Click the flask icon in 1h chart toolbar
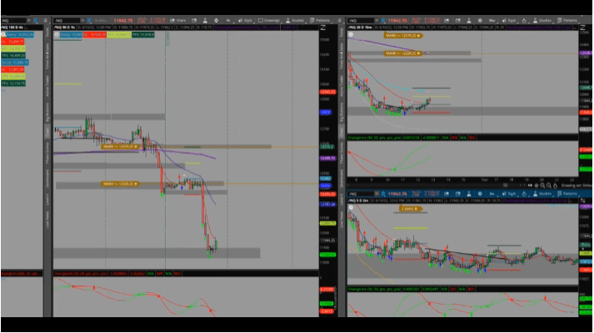Screen dimensions: 594x333 pyautogui.click(x=205, y=21)
